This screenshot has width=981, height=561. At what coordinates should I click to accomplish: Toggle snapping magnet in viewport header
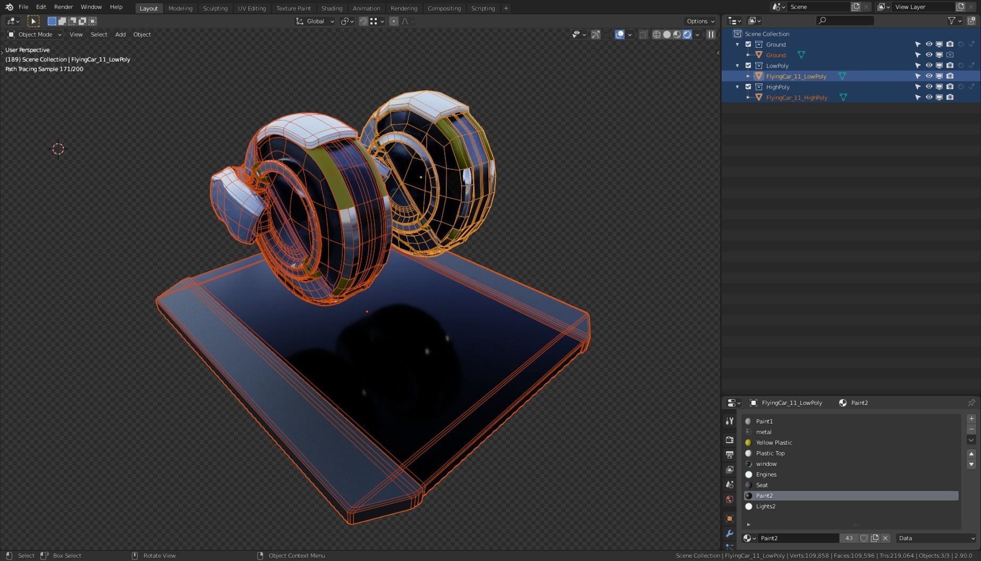pyautogui.click(x=363, y=21)
